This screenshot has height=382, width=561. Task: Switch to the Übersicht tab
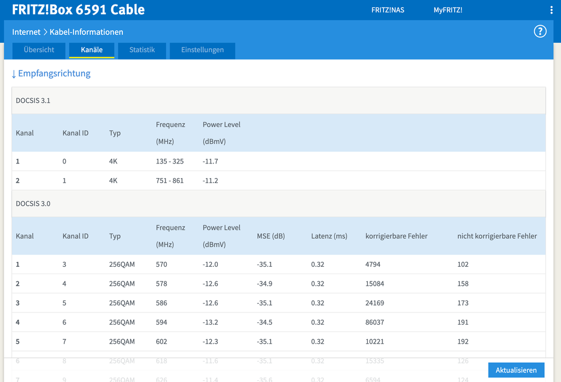pyautogui.click(x=39, y=50)
